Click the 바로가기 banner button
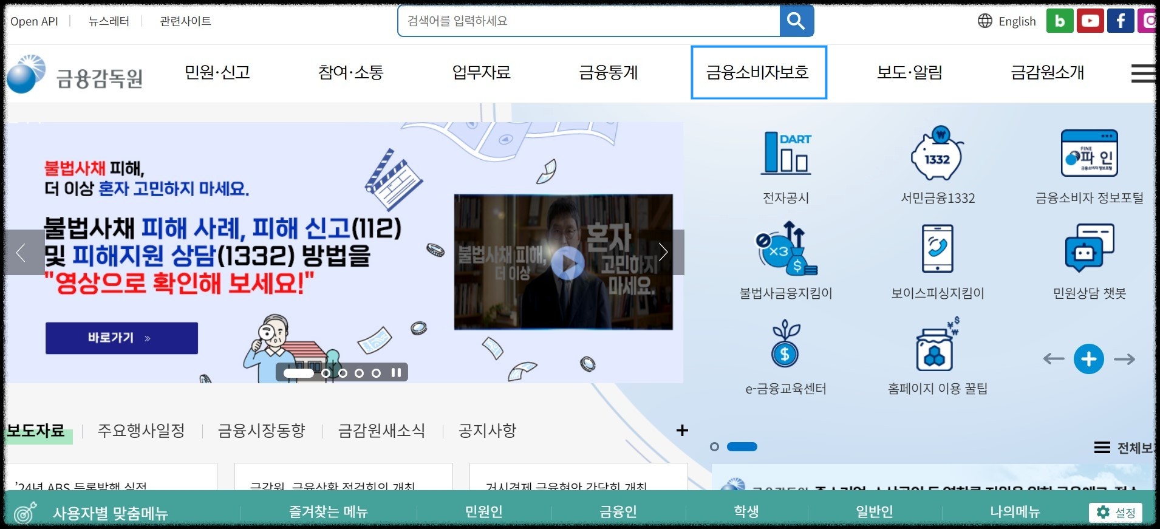The height and width of the screenshot is (529, 1160). tap(121, 338)
